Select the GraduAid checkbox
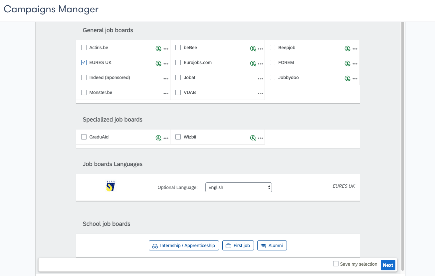435x276 pixels. [x=84, y=137]
